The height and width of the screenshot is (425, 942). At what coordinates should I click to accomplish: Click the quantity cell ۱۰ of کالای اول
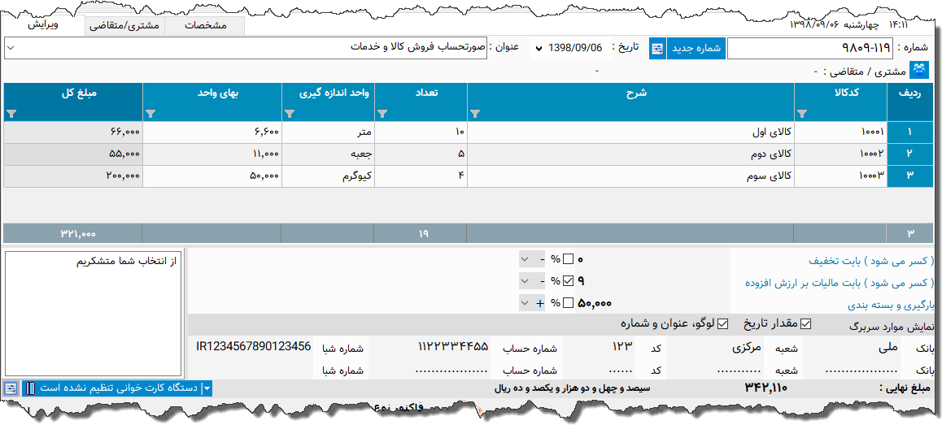pos(421,132)
